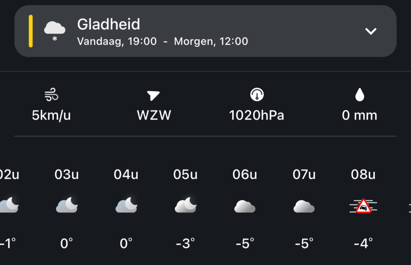Tap the cloudy icon at 06u
Viewport: 411px width, 265px height.
coord(245,206)
